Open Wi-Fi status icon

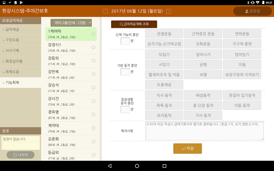tap(258, 2)
